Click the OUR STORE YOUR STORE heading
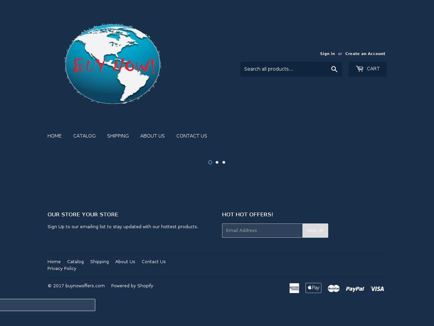This screenshot has width=434, height=326. pos(83,215)
